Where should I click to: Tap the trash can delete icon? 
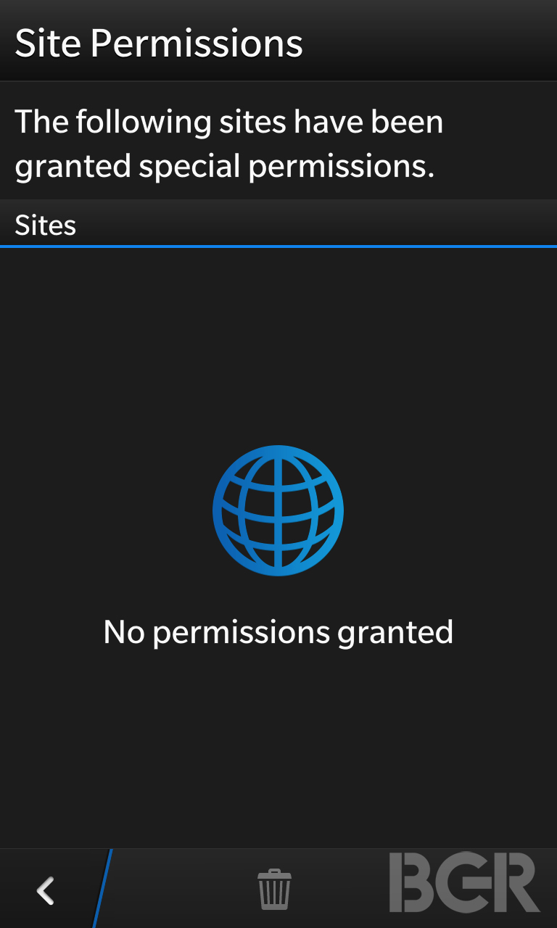click(274, 890)
